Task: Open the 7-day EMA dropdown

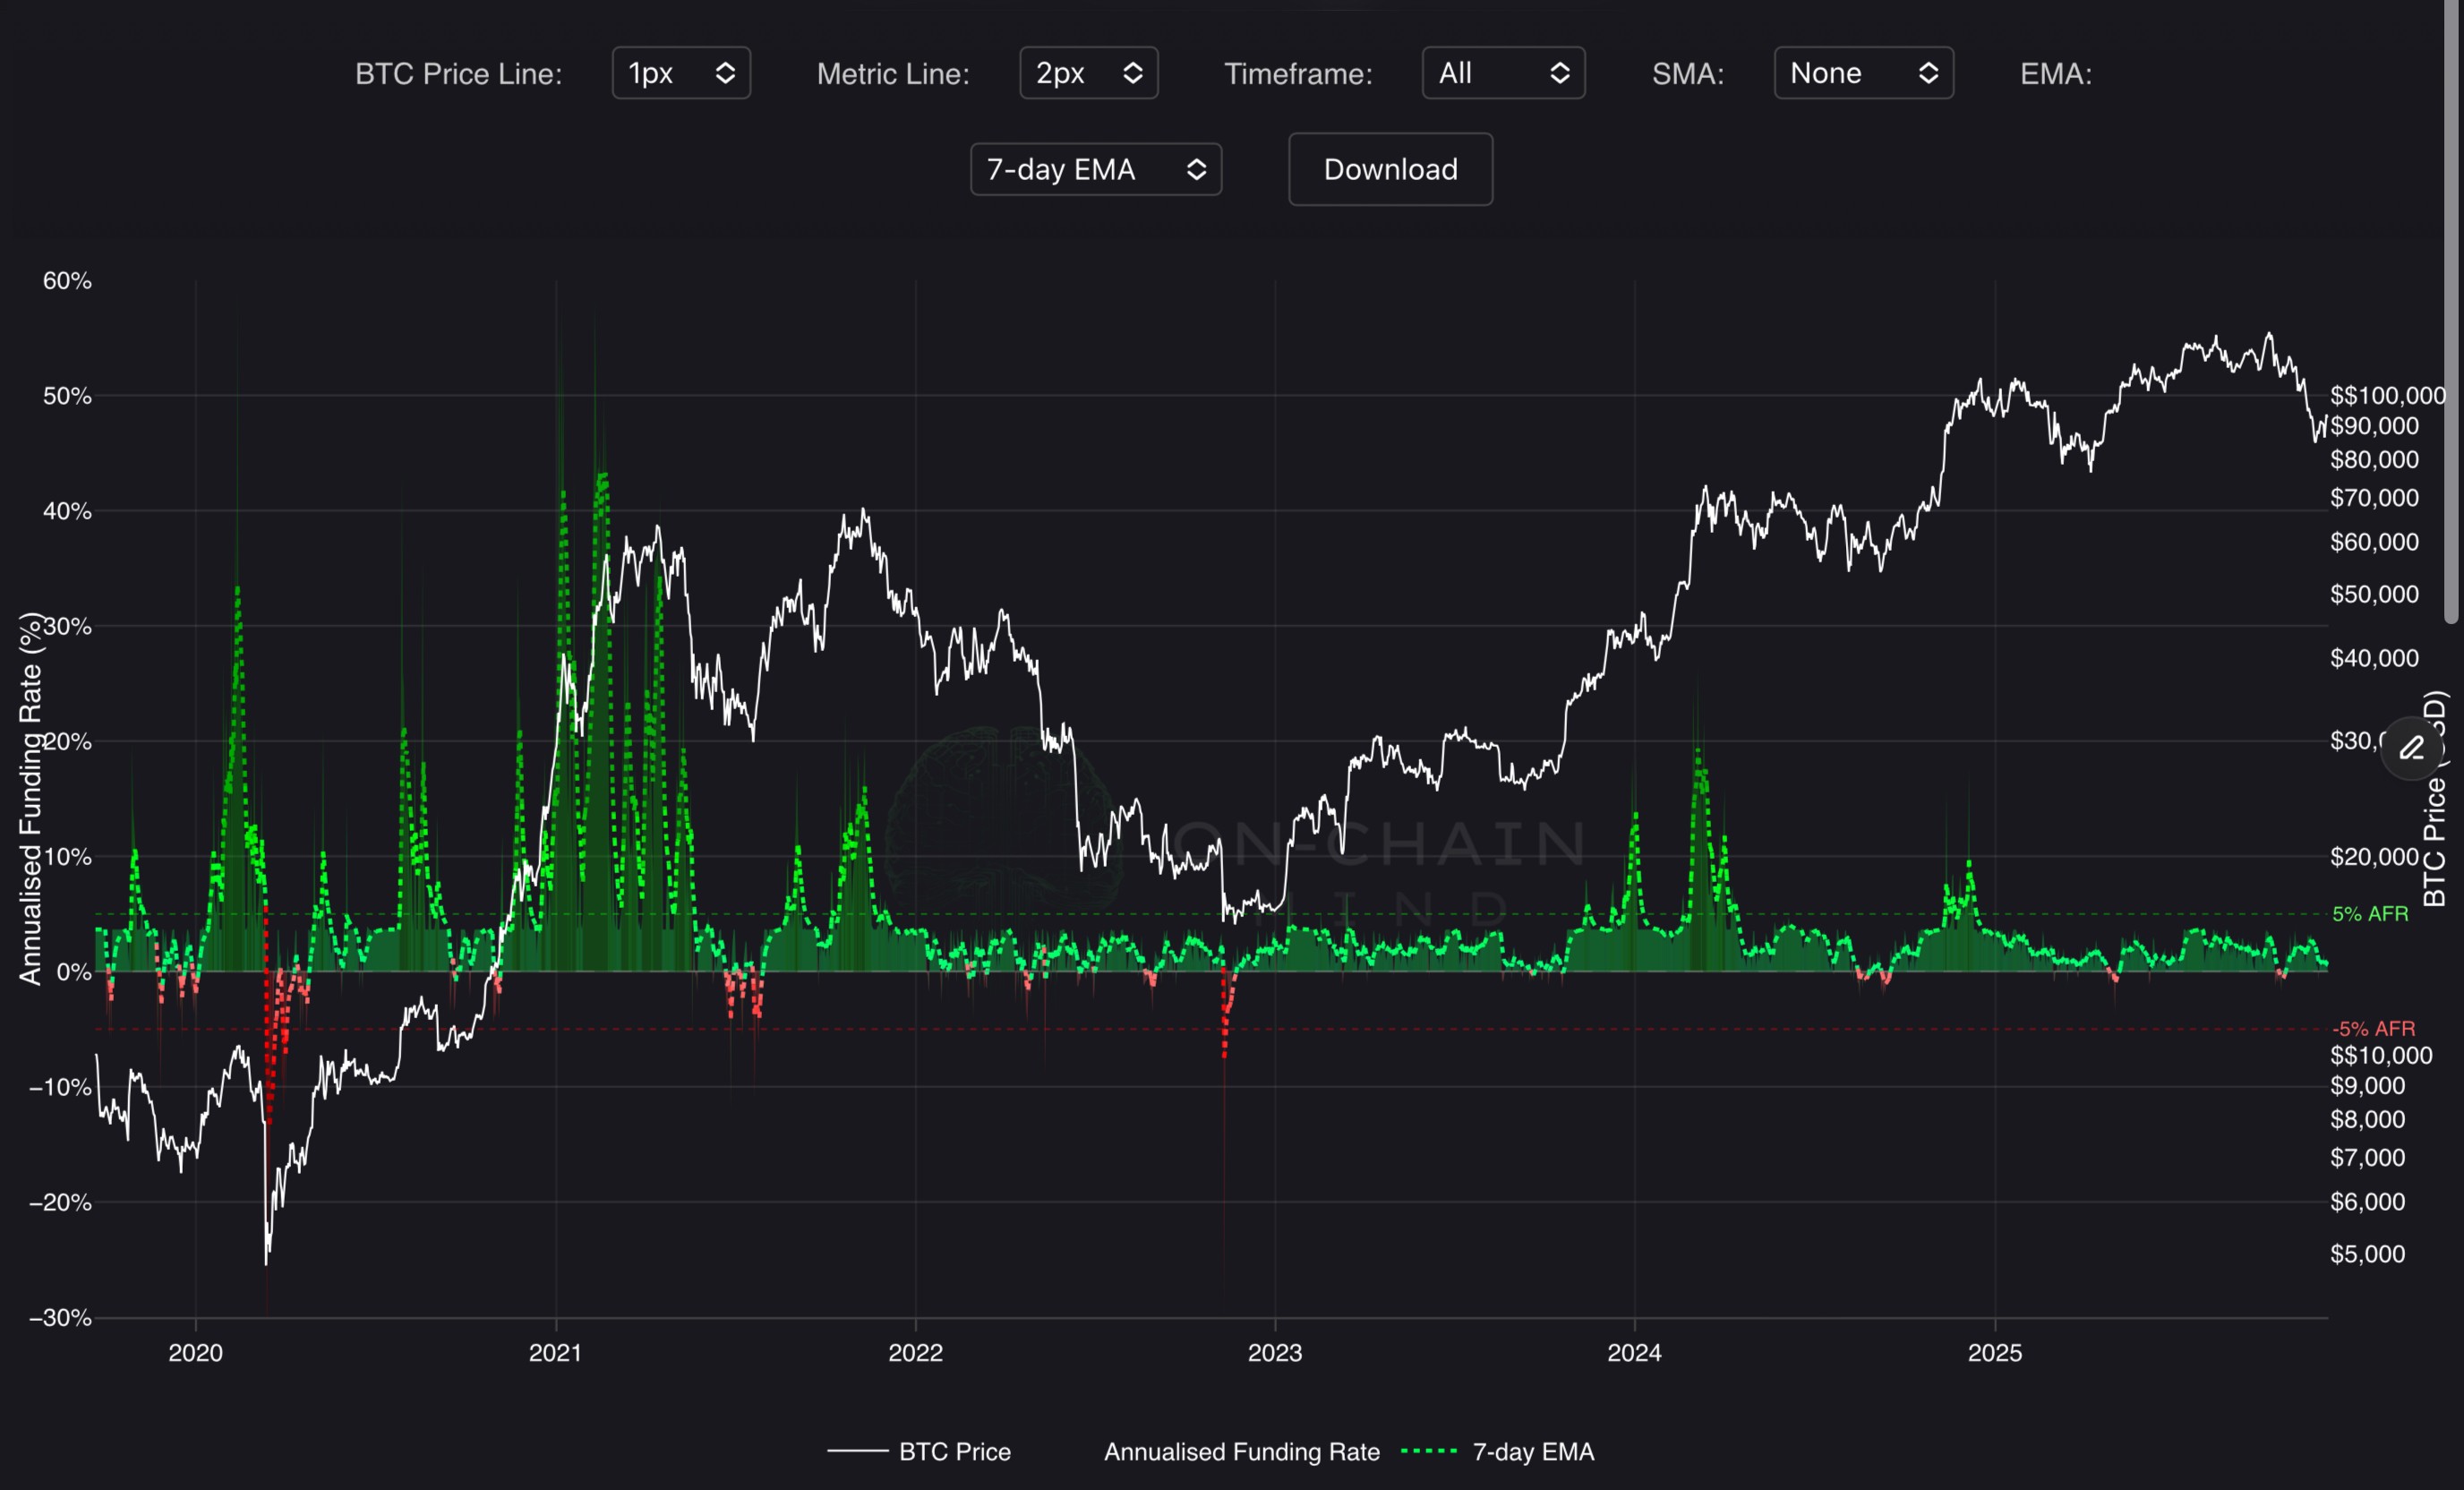Action: click(x=1095, y=169)
